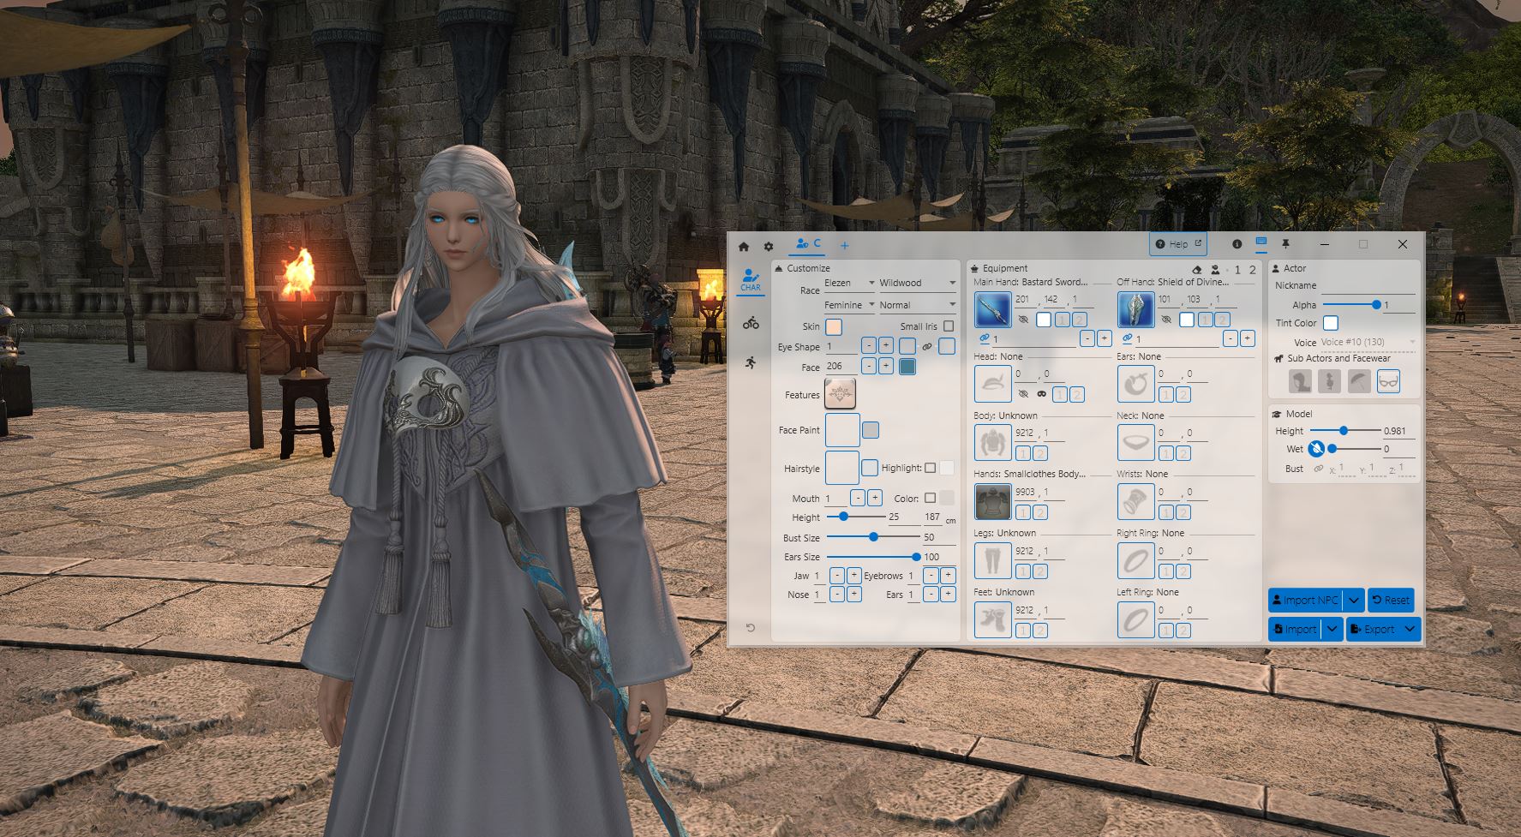Click the info circle icon in title bar
This screenshot has height=837, width=1521.
1237,244
